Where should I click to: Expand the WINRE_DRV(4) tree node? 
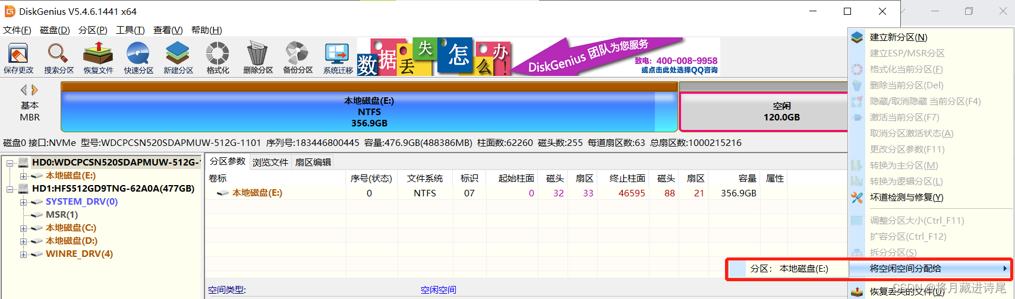(23, 254)
